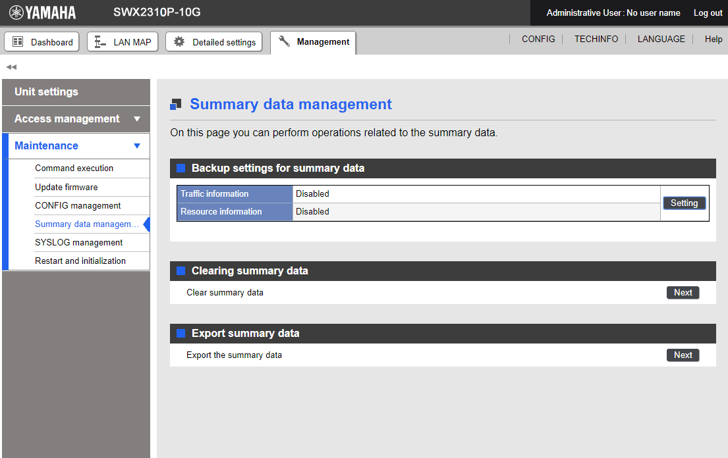Image resolution: width=728 pixels, height=458 pixels.
Task: Open SYSLOG management page
Action: coord(78,242)
